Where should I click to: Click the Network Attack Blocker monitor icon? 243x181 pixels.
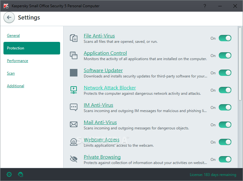74,90
